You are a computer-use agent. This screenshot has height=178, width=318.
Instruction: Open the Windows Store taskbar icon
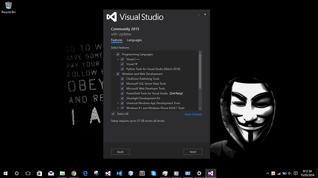(39, 173)
